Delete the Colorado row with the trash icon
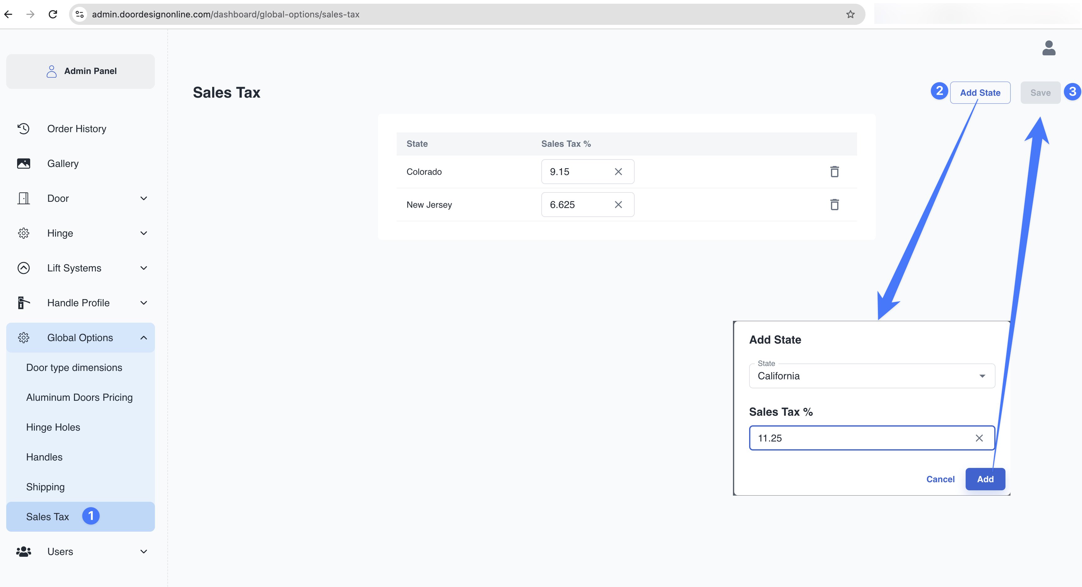Viewport: 1082px width, 587px height. point(835,172)
